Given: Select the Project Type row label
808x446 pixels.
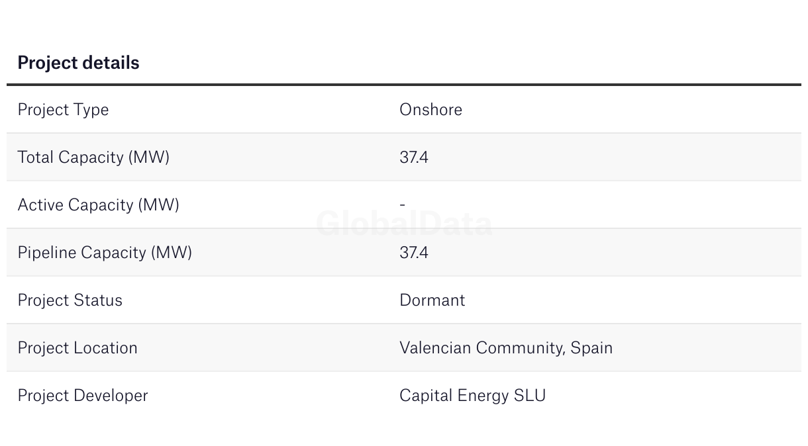Looking at the screenshot, I should [63, 110].
